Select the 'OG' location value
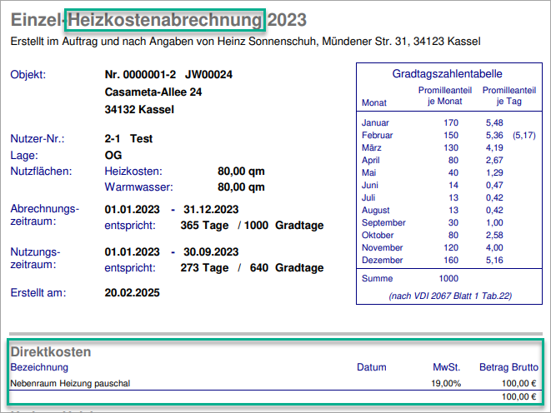 113,155
